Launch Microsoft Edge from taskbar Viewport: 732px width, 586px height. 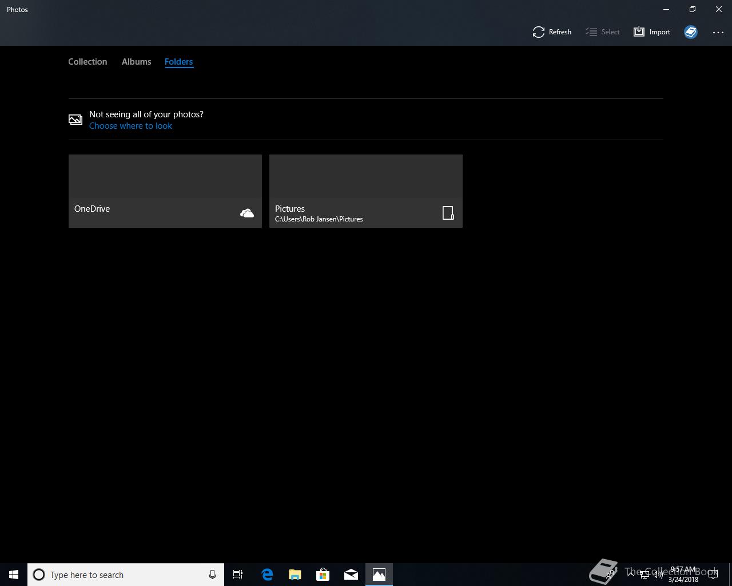point(267,575)
